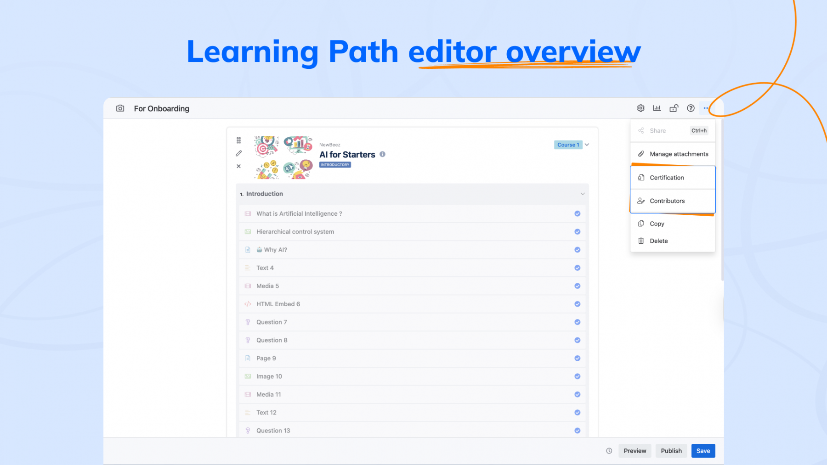
Task: Expand the Course 1 dropdown chevron
Action: (x=587, y=145)
